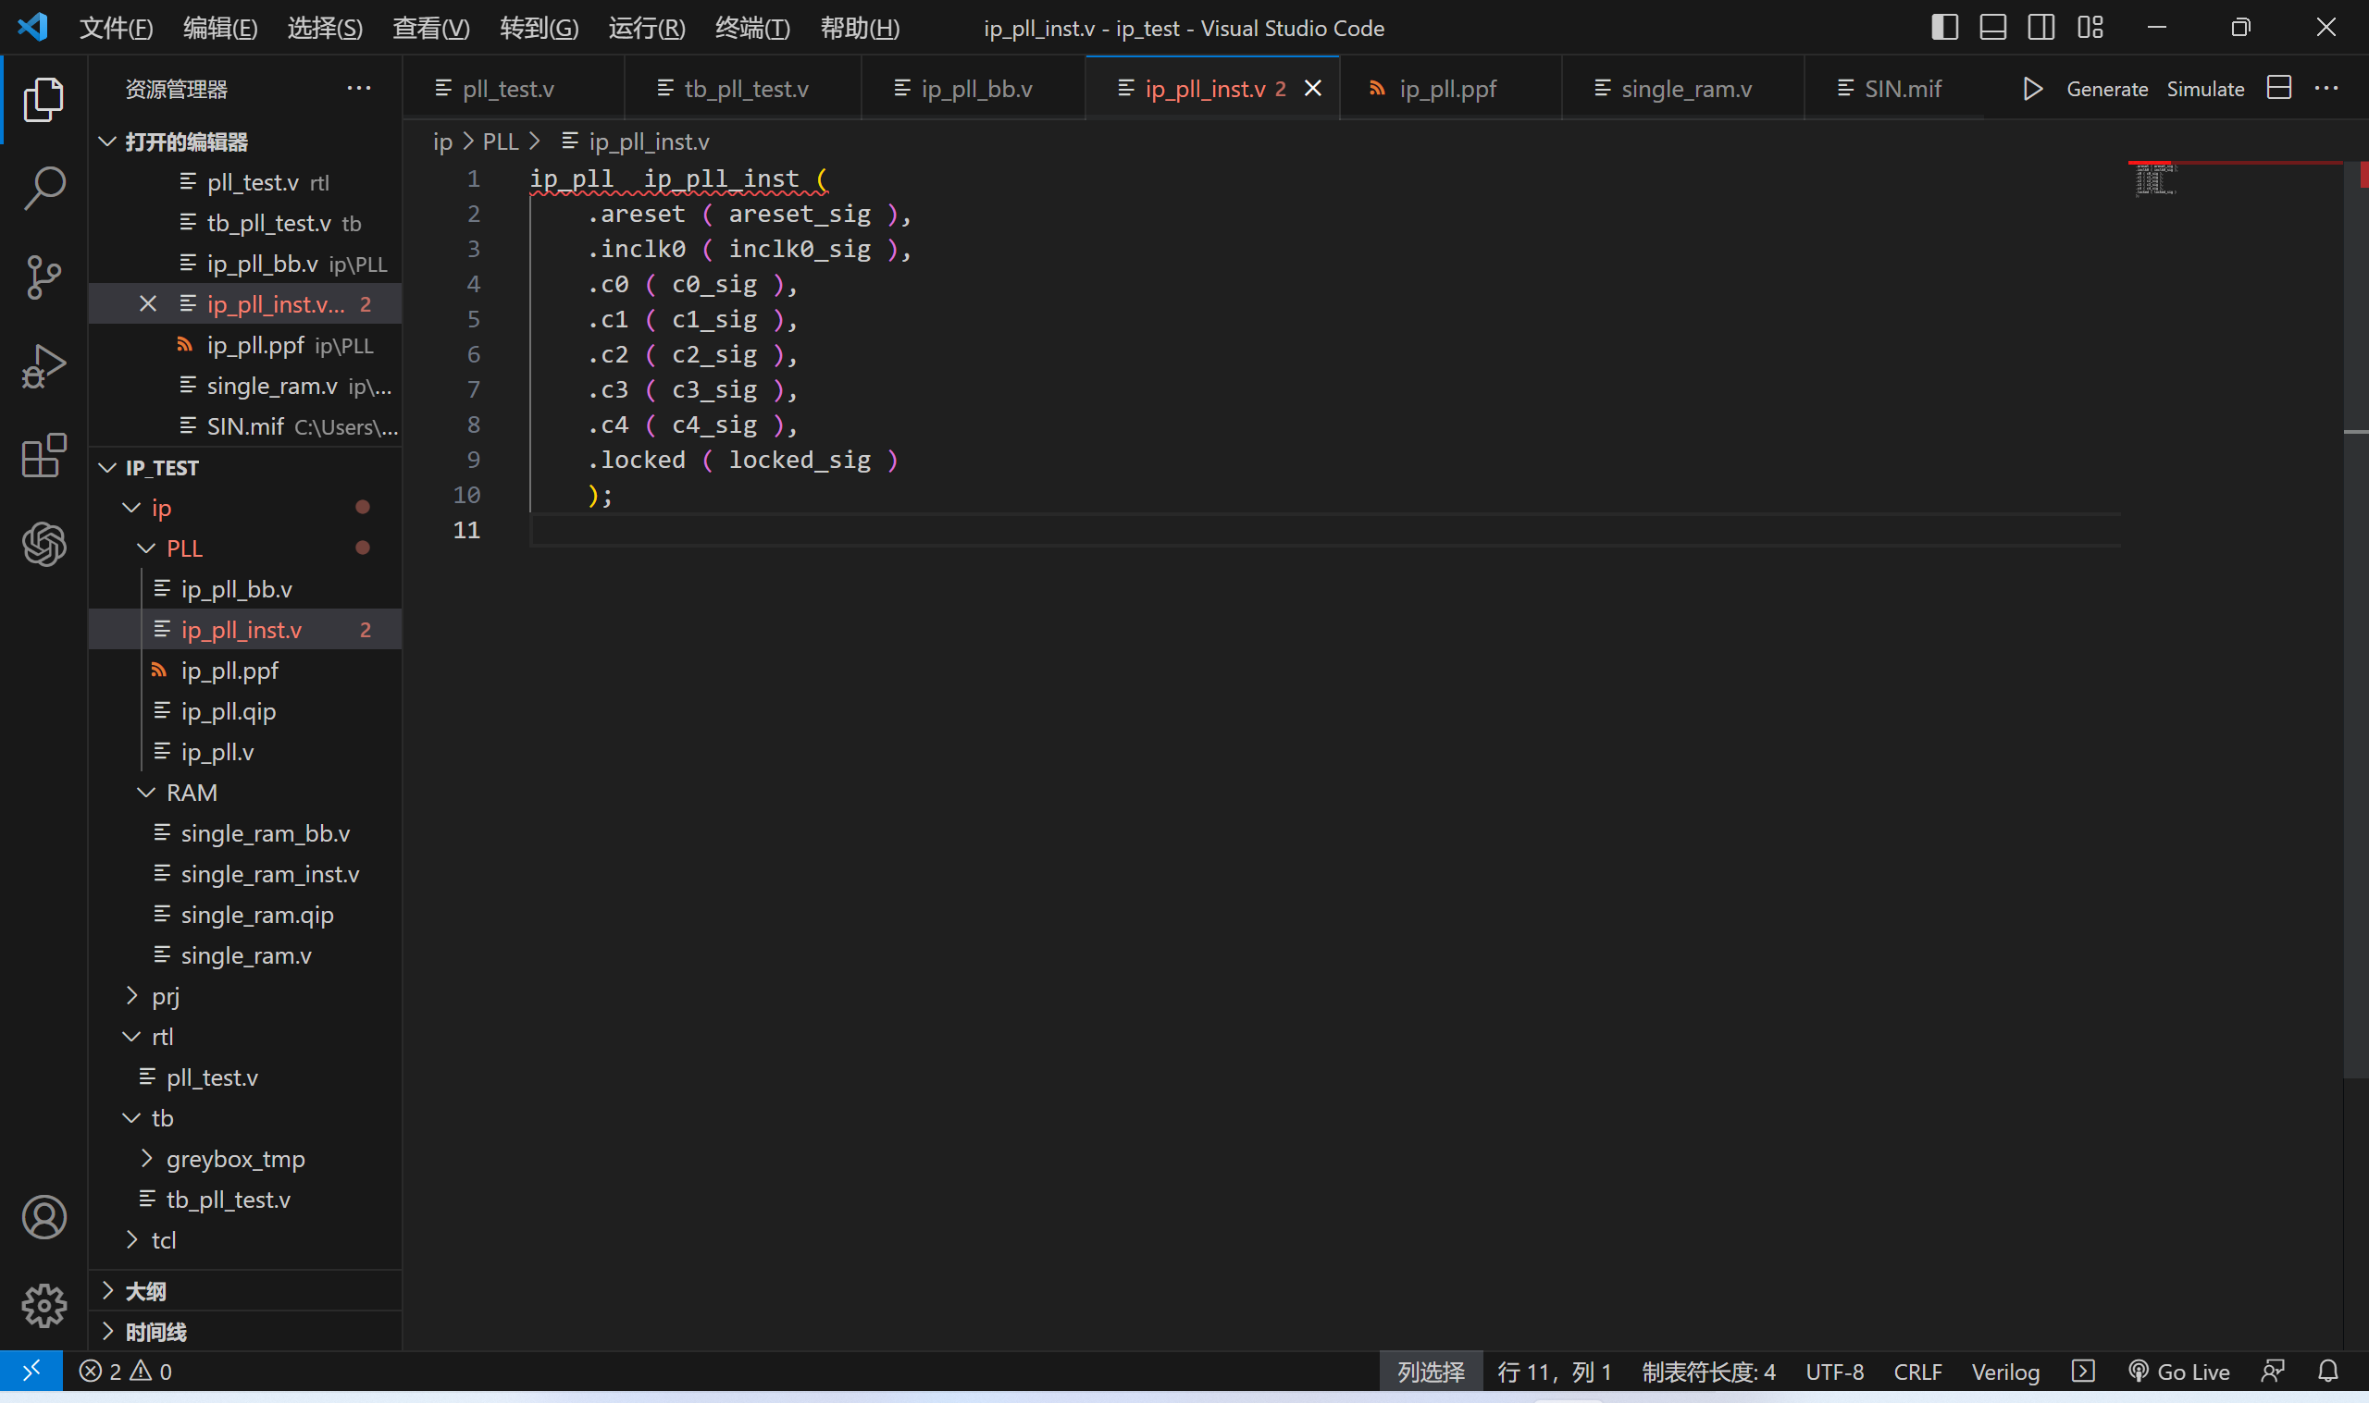2369x1403 pixels.
Task: Click the Go Live broadcast button
Action: pyautogui.click(x=2179, y=1371)
